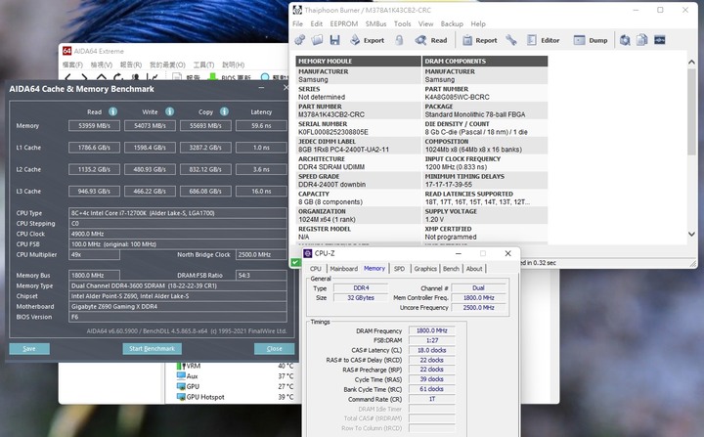Click Close in AIDA64 benchmark window
The image size is (704, 437).
275,348
